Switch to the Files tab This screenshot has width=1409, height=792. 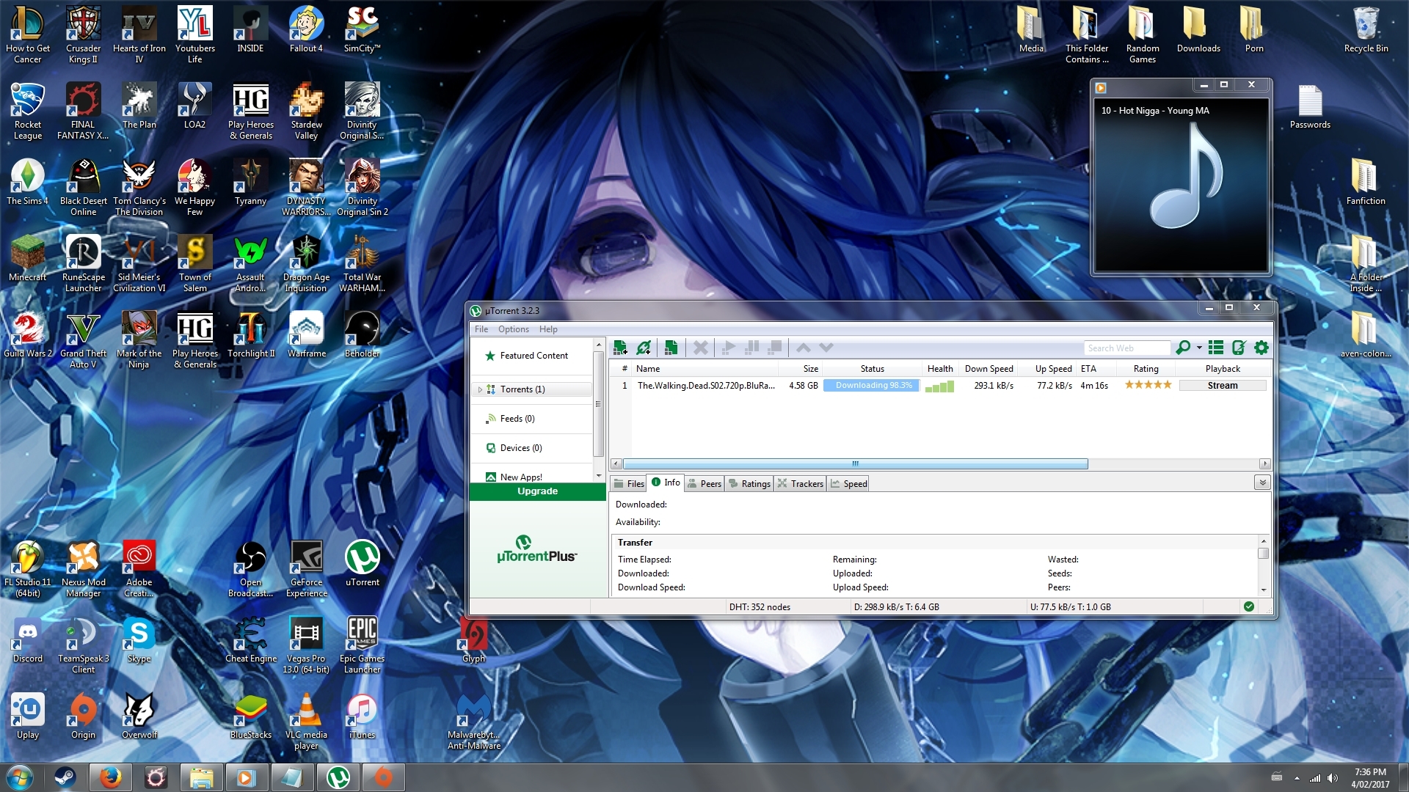pos(628,483)
